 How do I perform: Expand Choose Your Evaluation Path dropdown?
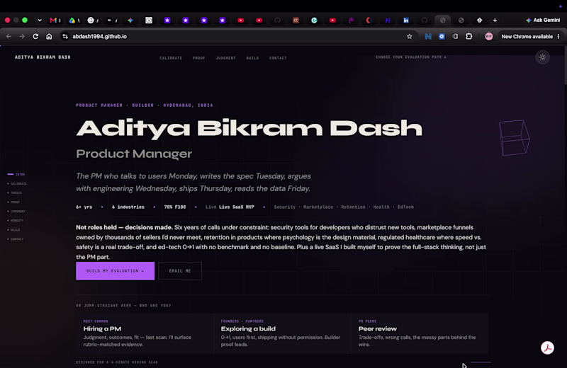tap(411, 57)
